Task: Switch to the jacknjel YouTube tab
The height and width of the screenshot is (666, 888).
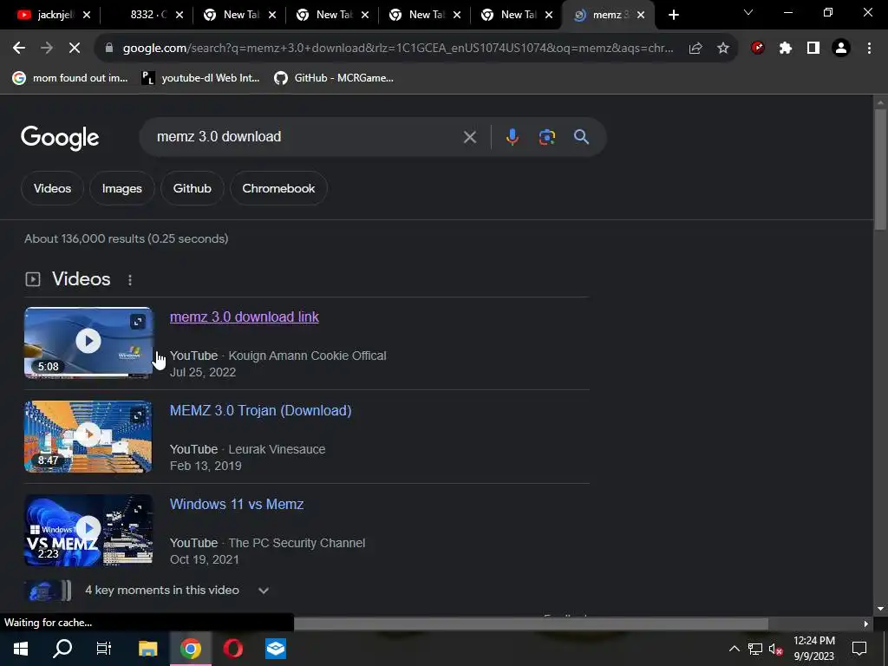Action: [47, 15]
